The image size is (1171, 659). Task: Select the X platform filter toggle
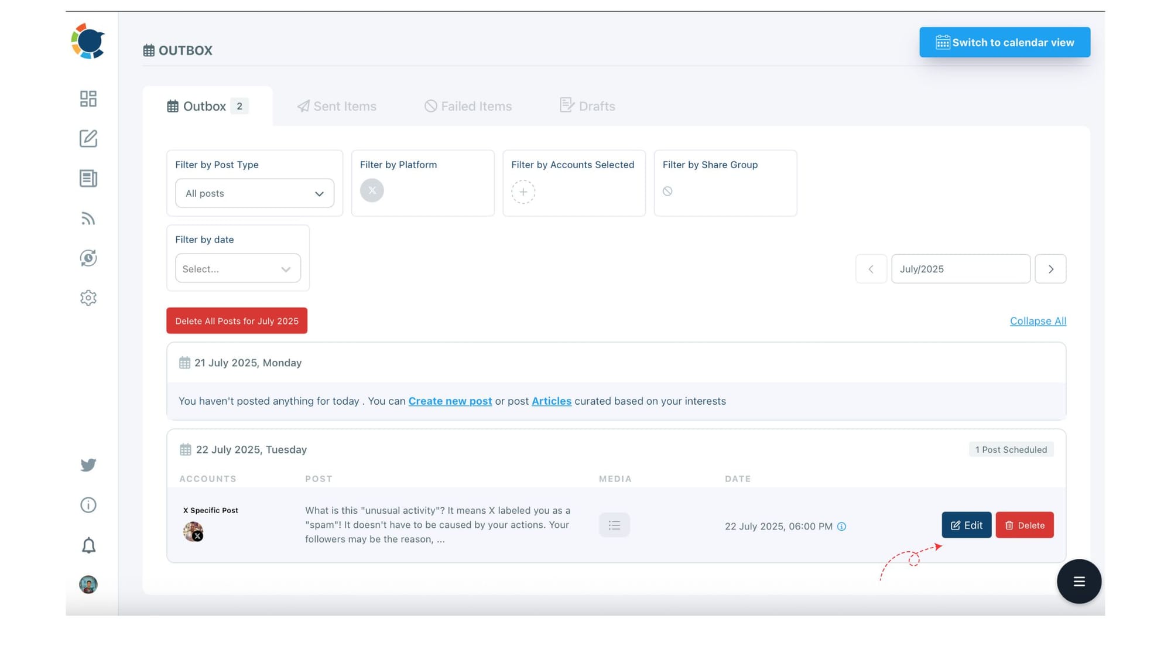(371, 190)
